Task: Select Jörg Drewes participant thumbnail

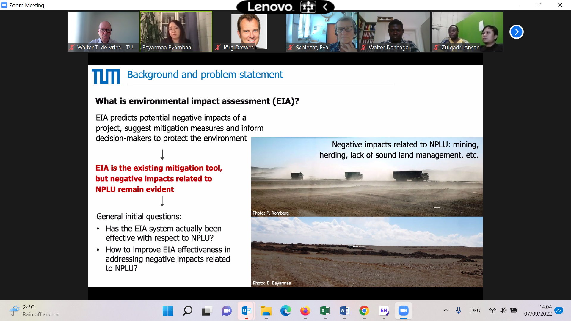Action: (249, 32)
